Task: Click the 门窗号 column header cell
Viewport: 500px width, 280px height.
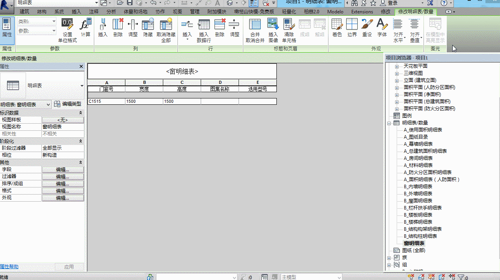Action: pos(106,89)
